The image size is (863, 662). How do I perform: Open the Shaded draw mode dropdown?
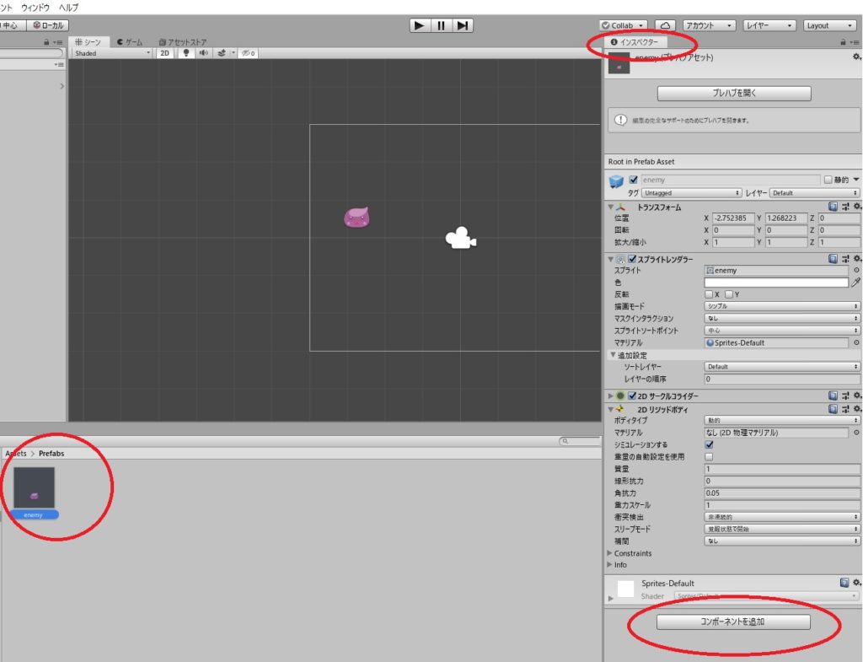tap(112, 53)
